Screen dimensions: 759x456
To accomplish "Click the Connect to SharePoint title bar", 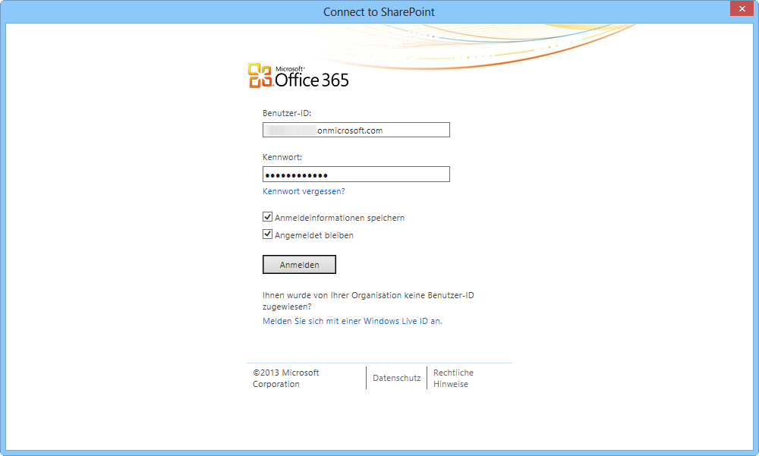I will coord(379,11).
